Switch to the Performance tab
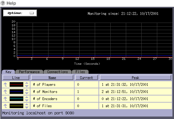Screen dimensions: 174x119 29,72
